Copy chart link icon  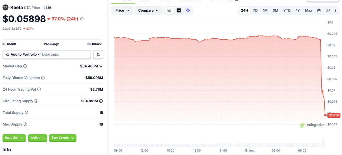coord(328,11)
